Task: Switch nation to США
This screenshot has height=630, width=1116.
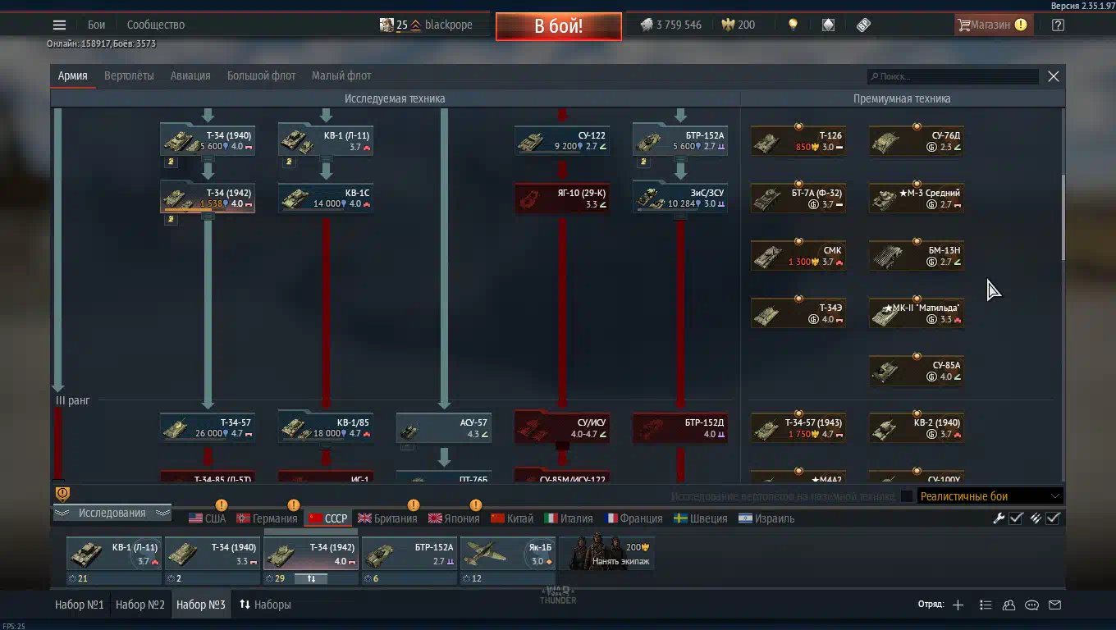Action: 207,518
